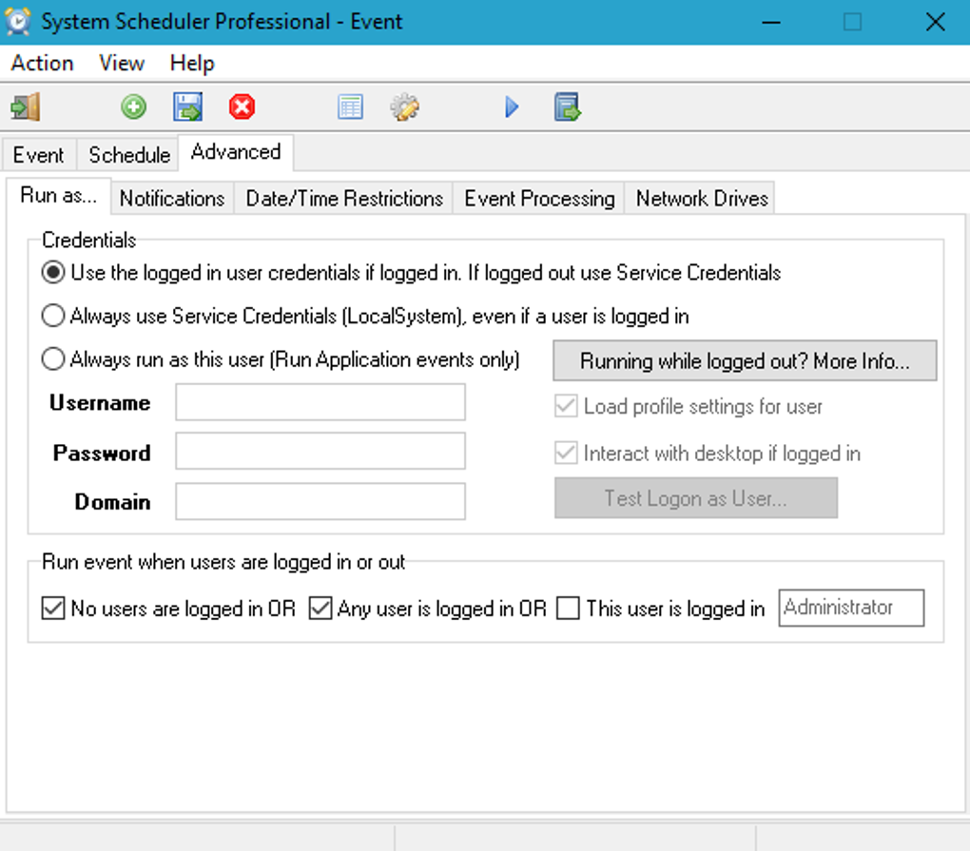Viewport: 970px width, 851px height.
Task: Select the Advanced tab
Action: [236, 152]
